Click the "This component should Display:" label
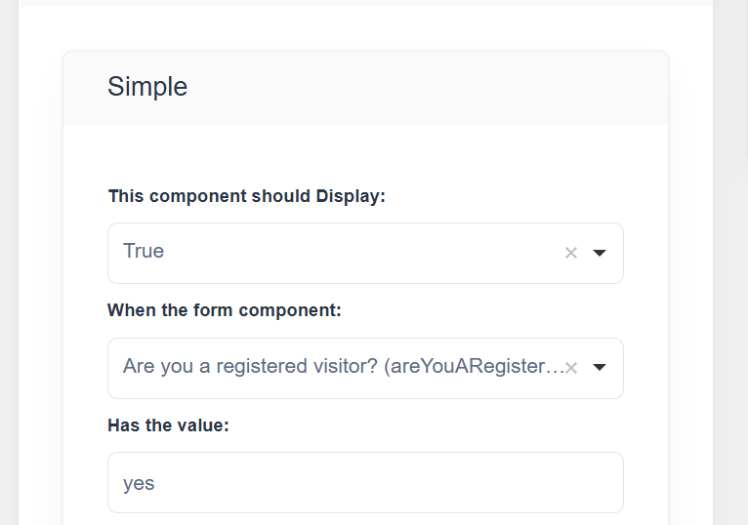748x525 pixels. [247, 196]
